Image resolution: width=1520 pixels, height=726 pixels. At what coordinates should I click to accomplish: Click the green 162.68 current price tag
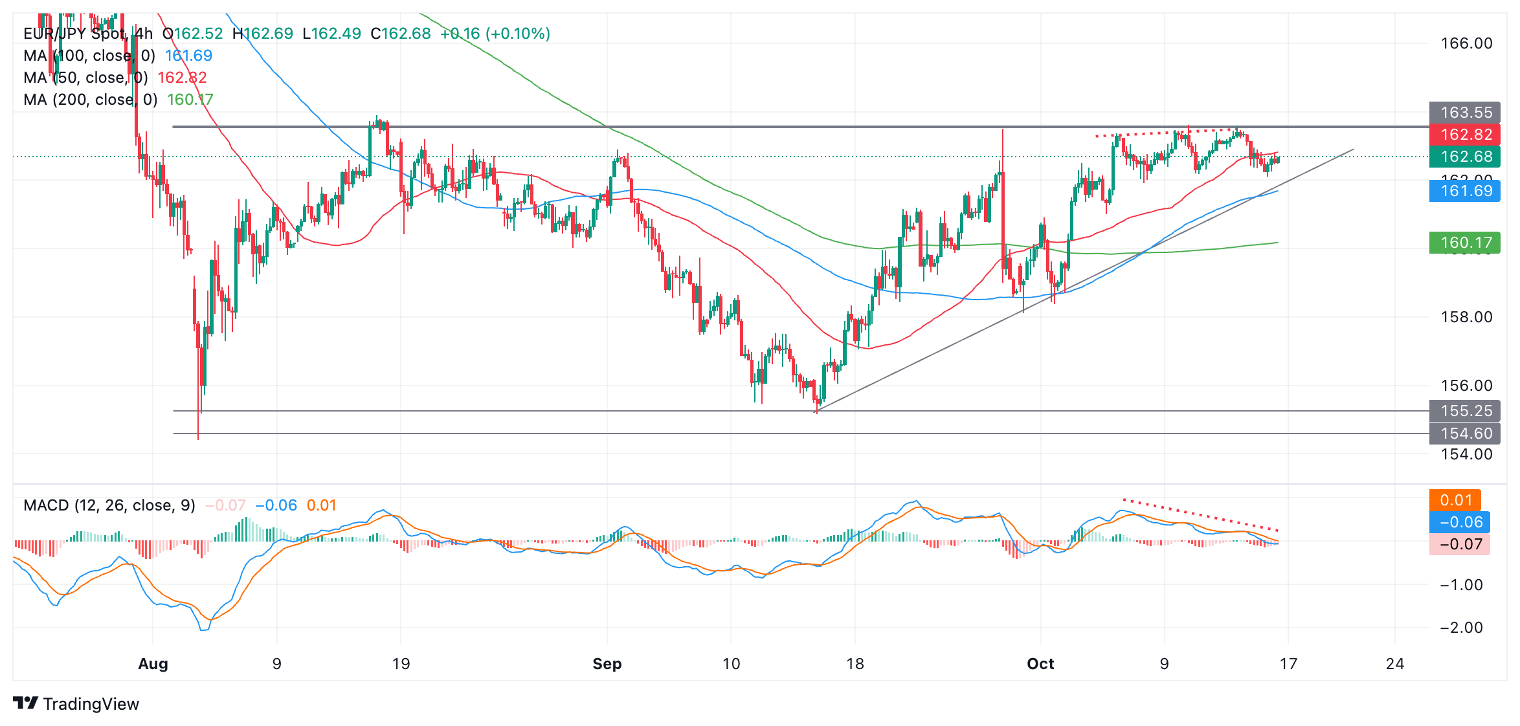pyautogui.click(x=1465, y=157)
